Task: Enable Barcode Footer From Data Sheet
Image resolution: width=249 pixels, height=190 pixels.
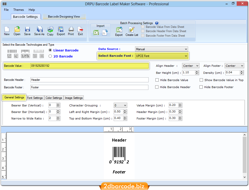Action: (x=143, y=35)
